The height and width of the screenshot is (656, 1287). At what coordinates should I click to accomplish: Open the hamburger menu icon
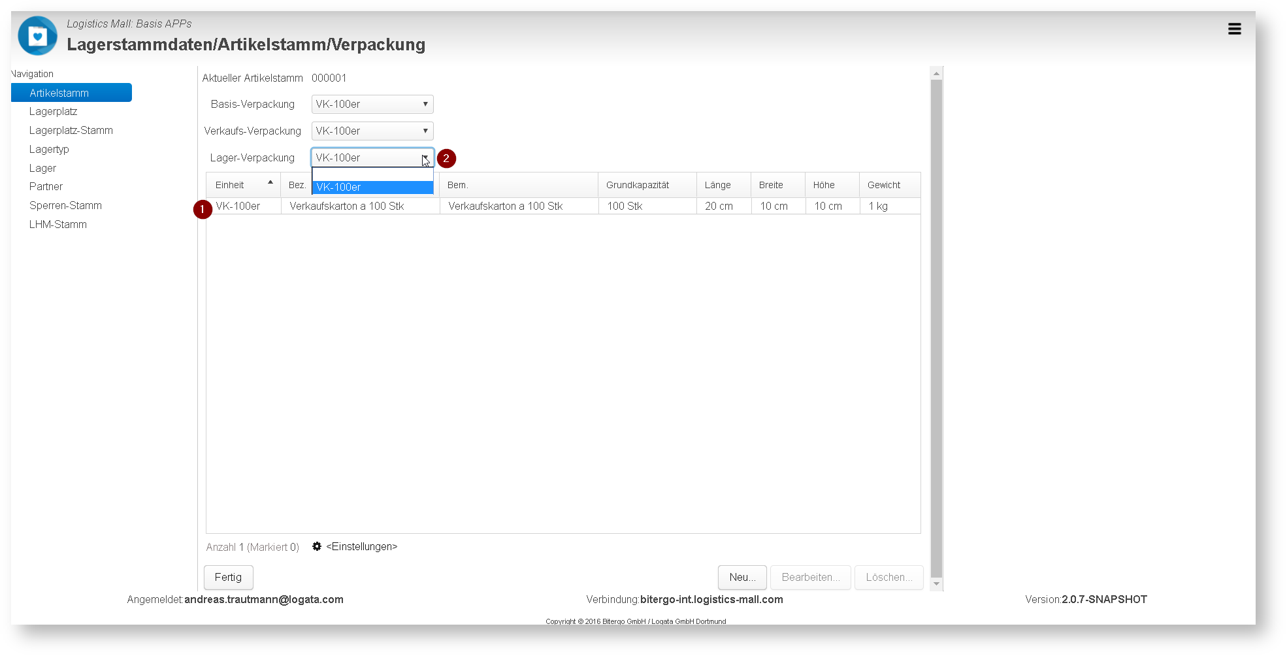(1234, 29)
